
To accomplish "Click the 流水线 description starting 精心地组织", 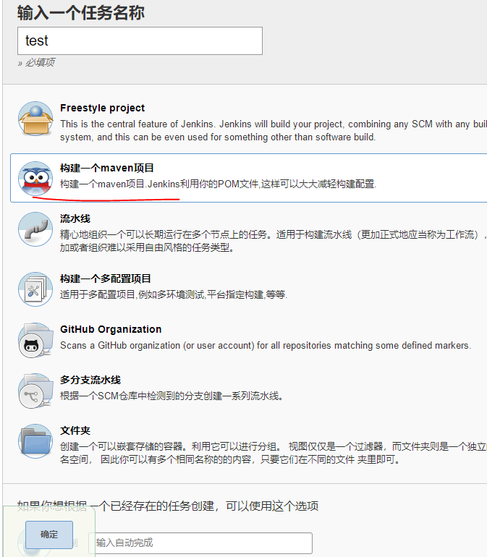I will click(274, 241).
